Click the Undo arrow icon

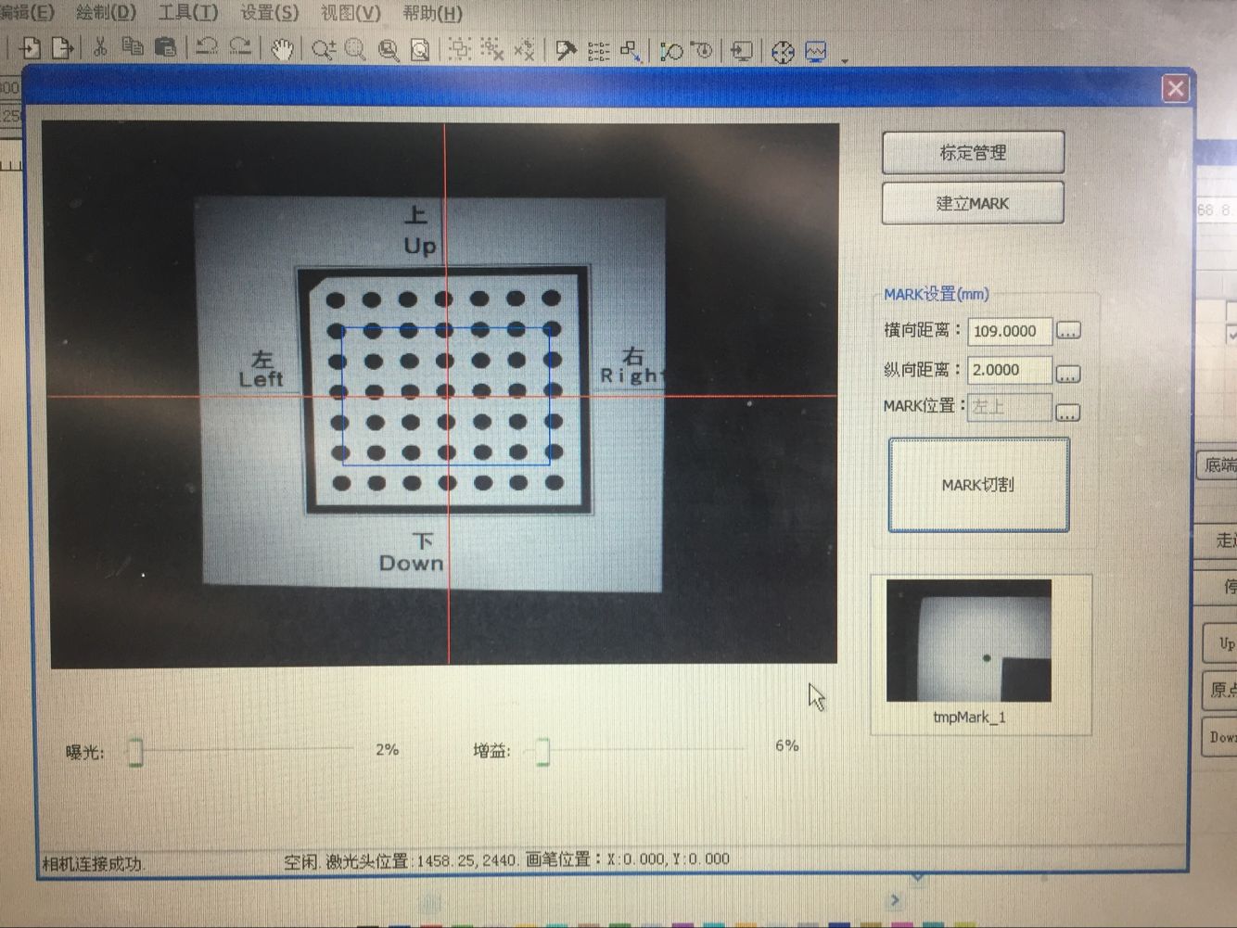(207, 47)
